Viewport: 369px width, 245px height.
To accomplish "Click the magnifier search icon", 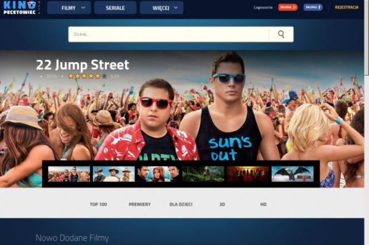I will tap(281, 34).
